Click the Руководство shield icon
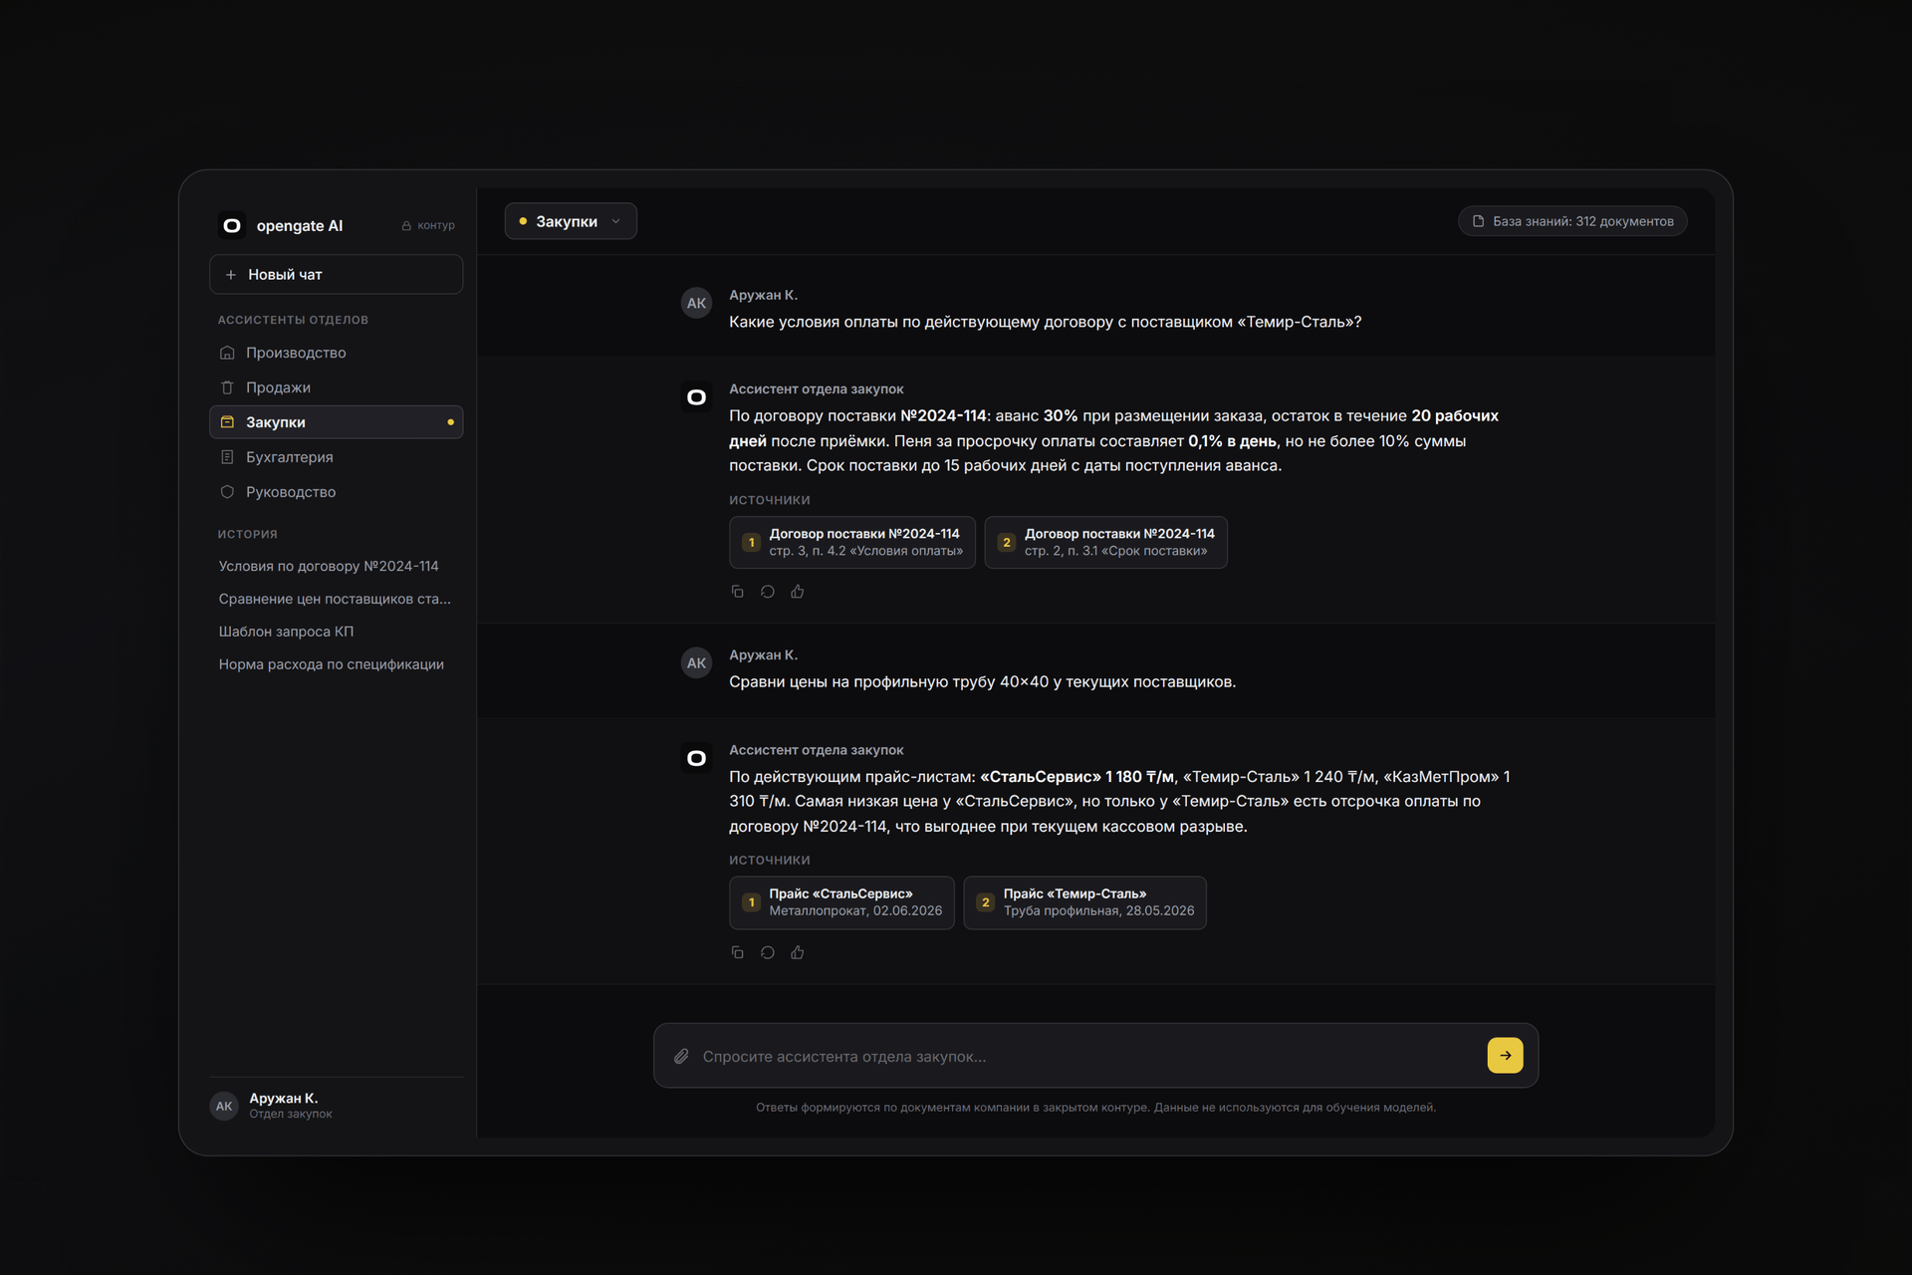 click(x=227, y=492)
